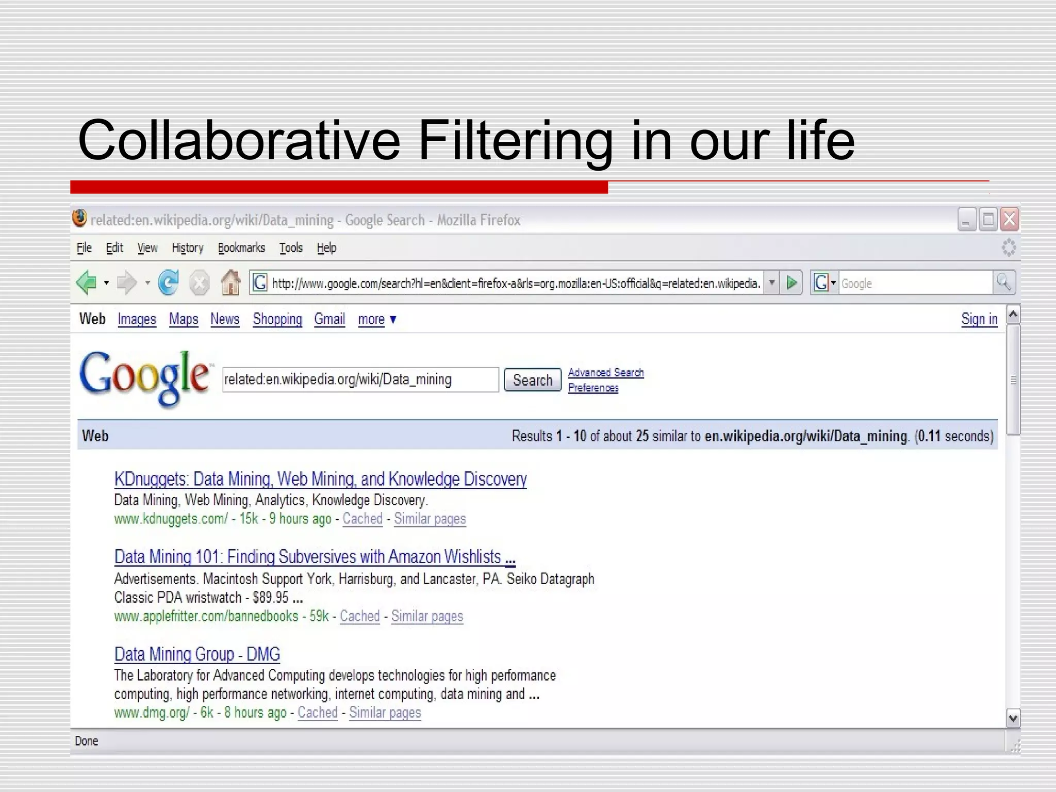Open Cached link for kdnuggets.com result
Image resolution: width=1056 pixels, height=792 pixels.
[x=362, y=519]
